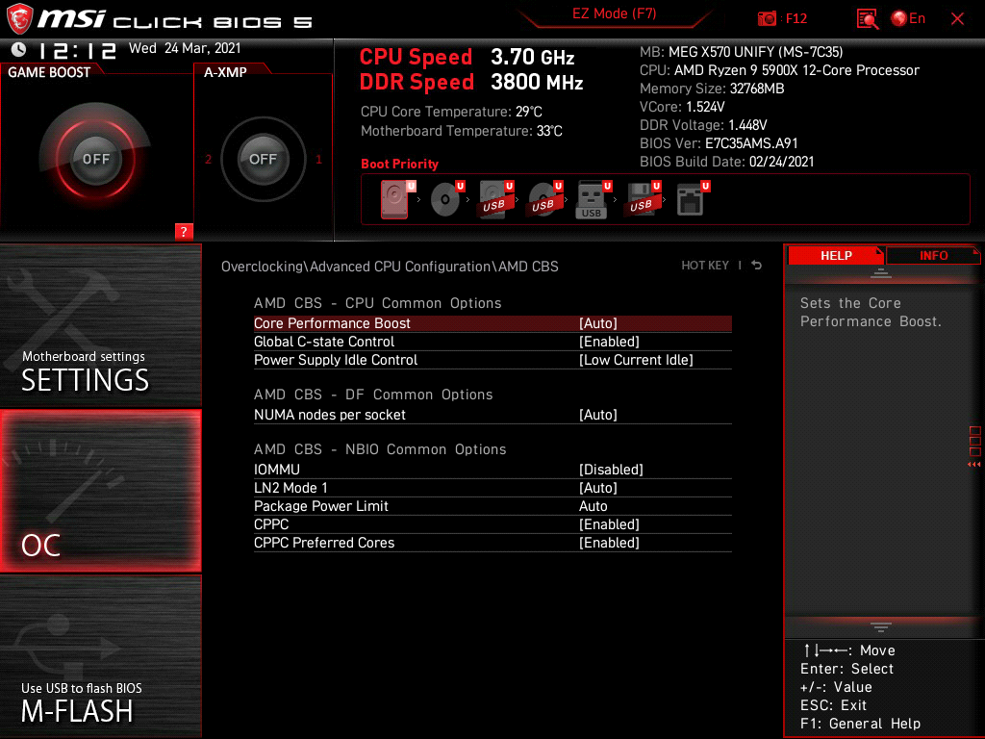
Task: Change Core Performance Boost [Auto] value
Action: click(598, 323)
